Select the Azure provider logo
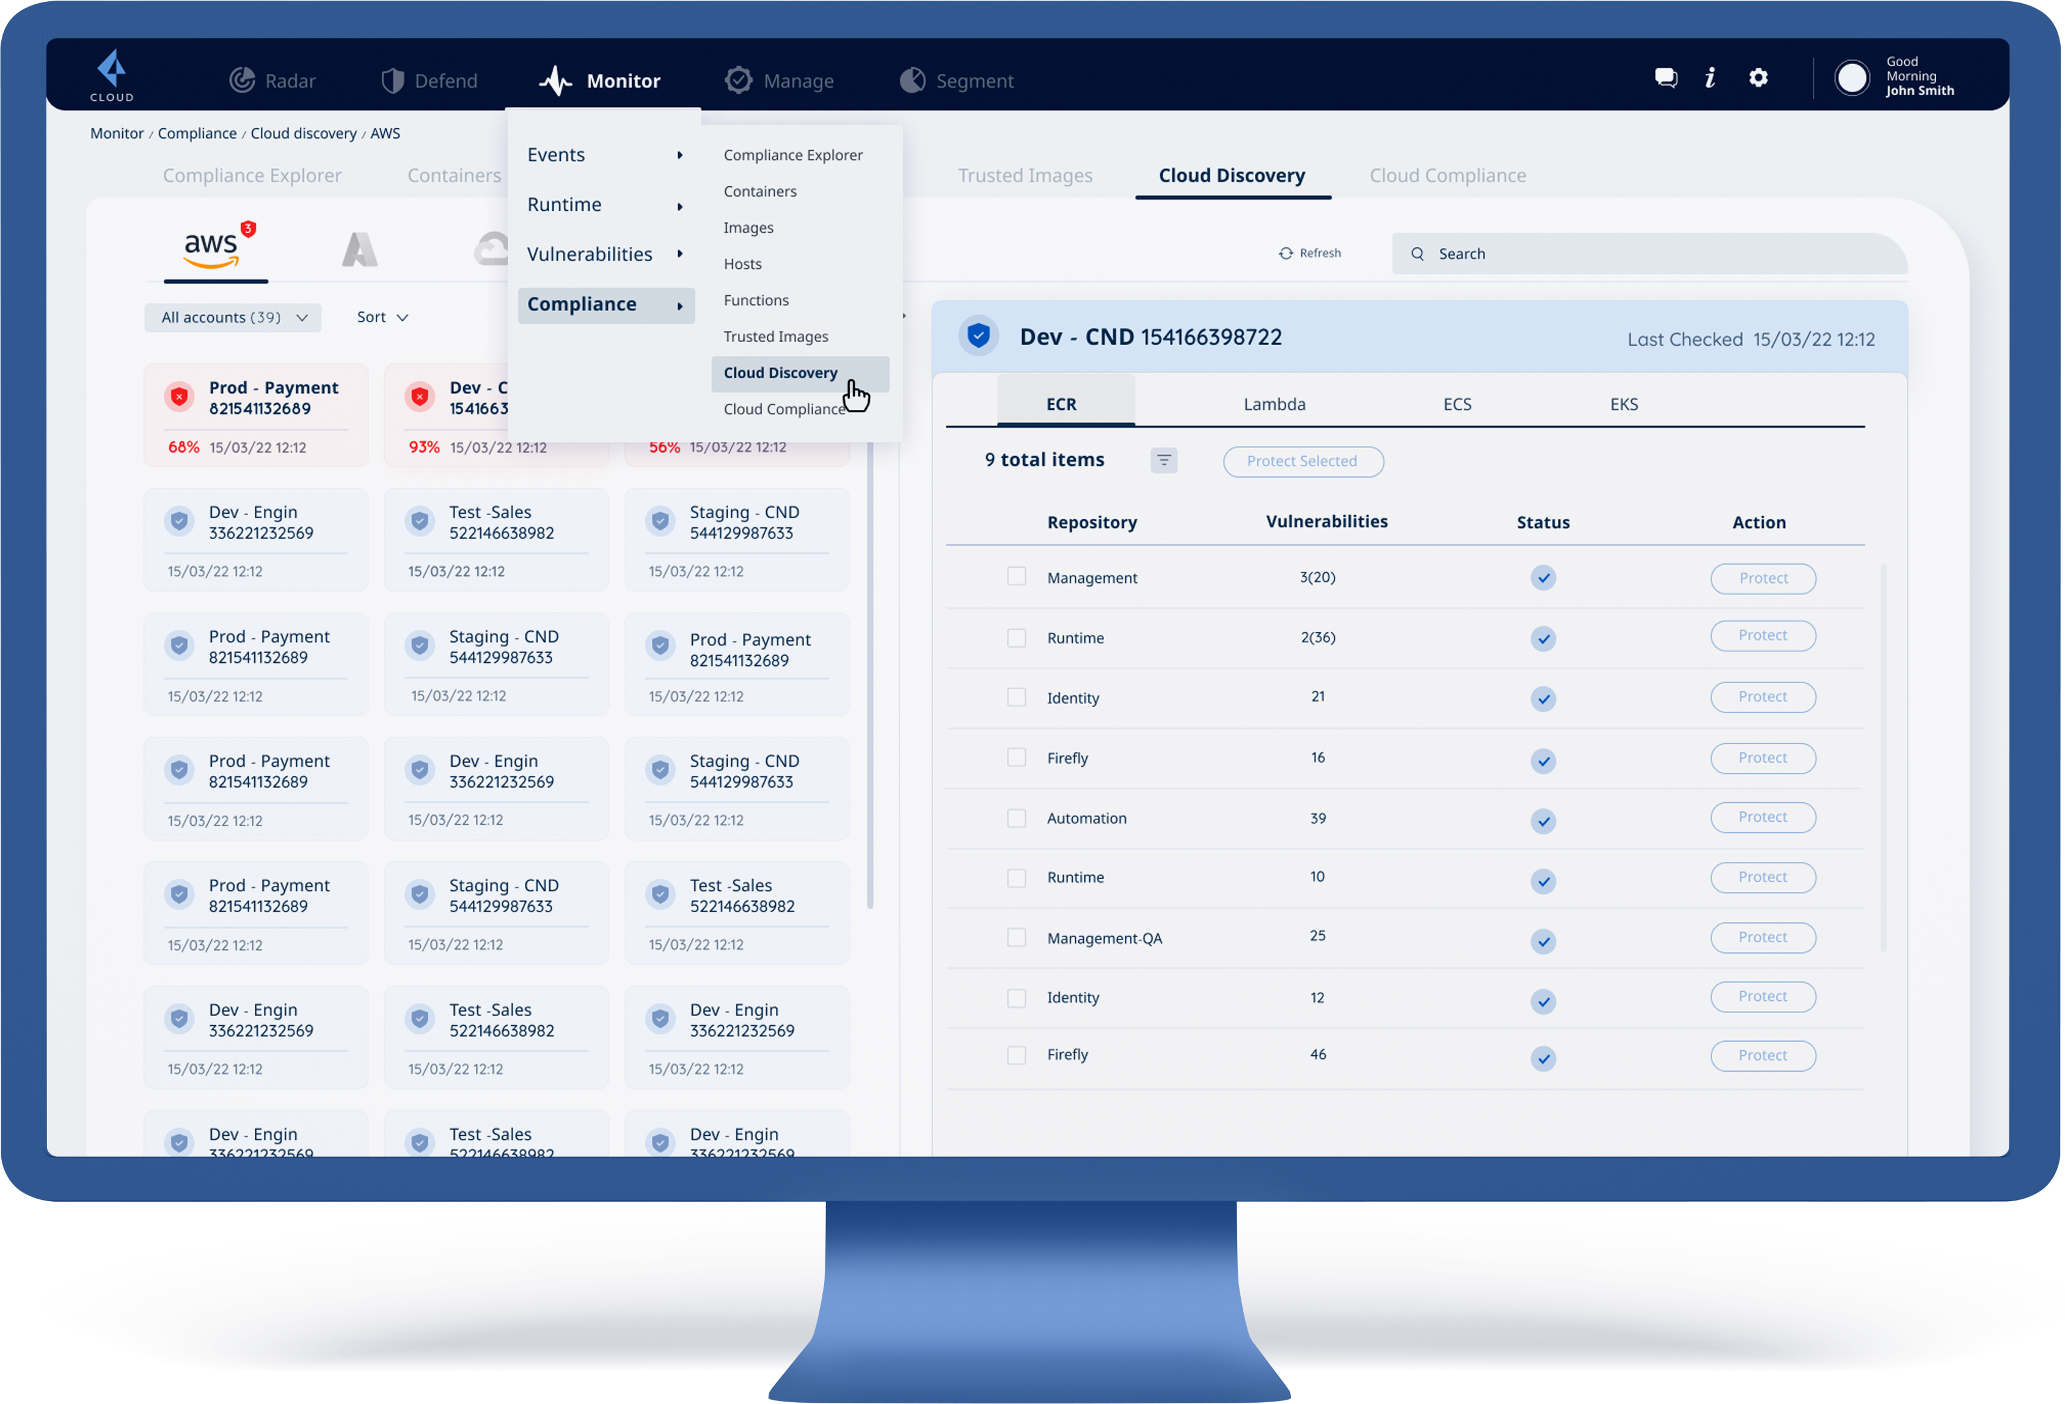 point(360,250)
